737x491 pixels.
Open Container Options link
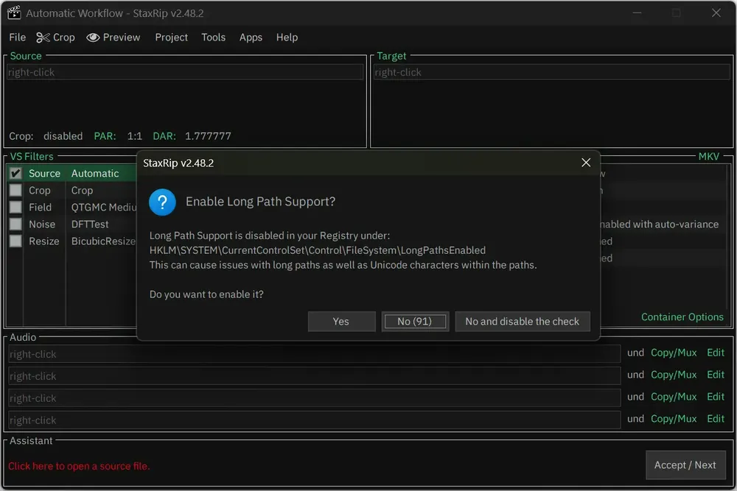pos(682,317)
